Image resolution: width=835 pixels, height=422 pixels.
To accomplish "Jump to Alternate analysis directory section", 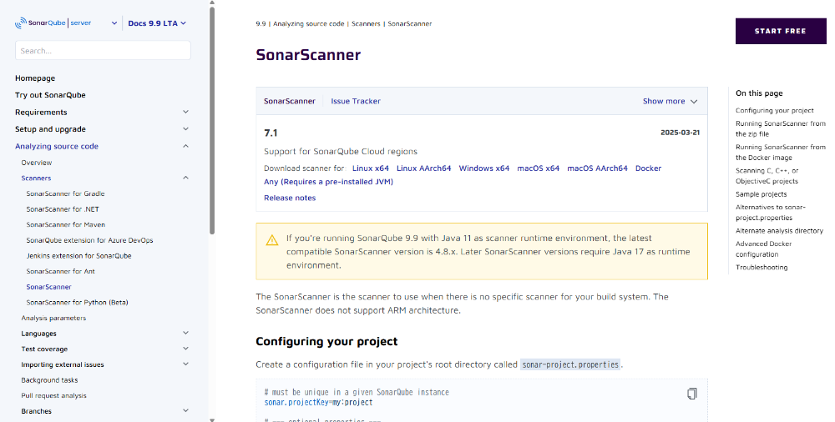I will (780, 231).
